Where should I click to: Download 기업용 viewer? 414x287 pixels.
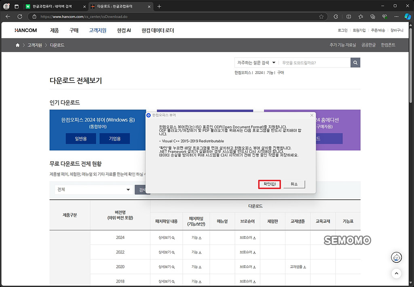point(114,139)
